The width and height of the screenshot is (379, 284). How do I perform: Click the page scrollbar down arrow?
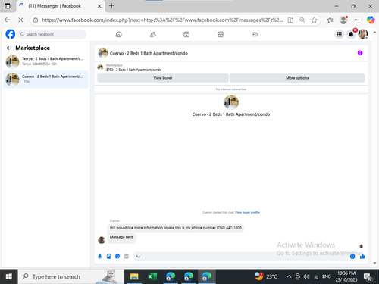(x=374, y=263)
